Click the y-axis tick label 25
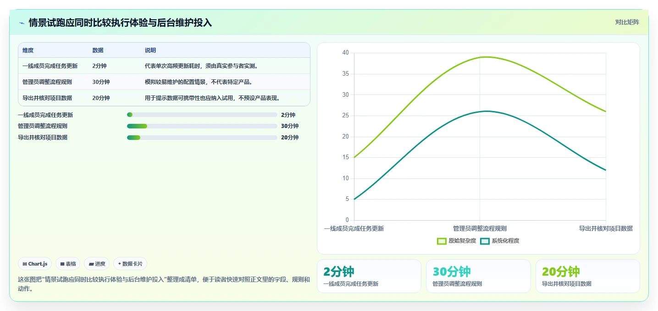This screenshot has height=311, width=658. click(346, 116)
